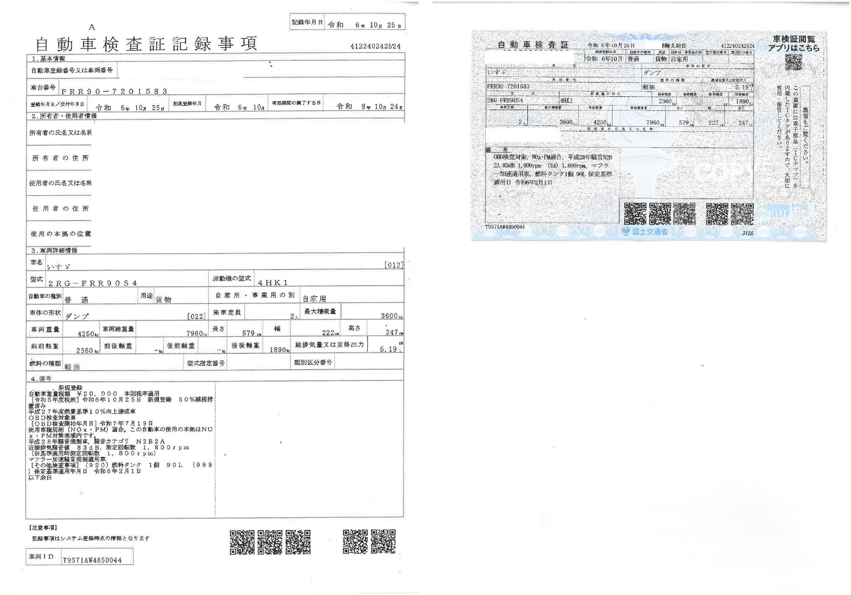This screenshot has height=595, width=851.
Task: Click the QR code under 車検証閲覧アプリはこちら
Action: pos(793,62)
